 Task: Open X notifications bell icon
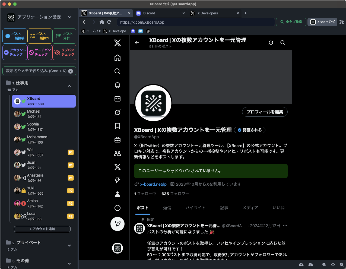(x=118, y=85)
